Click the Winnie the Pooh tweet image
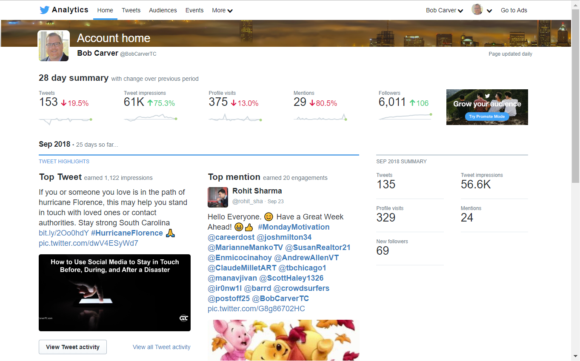The image size is (580, 361). tap(283, 340)
